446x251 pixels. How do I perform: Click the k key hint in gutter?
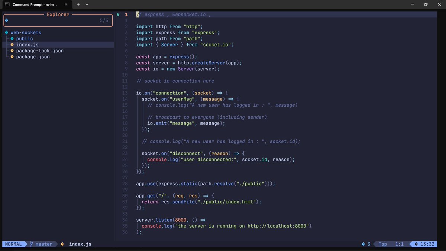tap(118, 15)
